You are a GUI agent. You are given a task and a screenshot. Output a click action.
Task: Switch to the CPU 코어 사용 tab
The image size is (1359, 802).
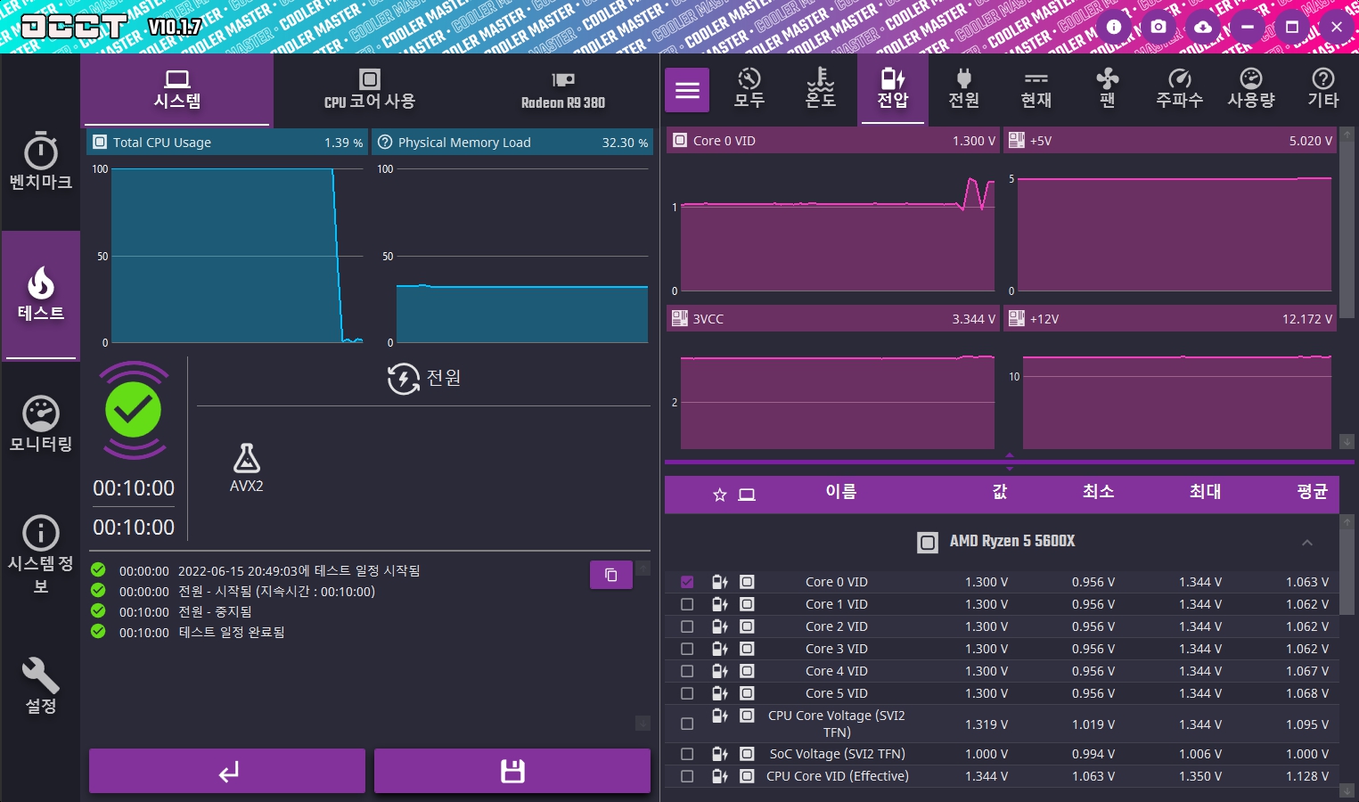[x=370, y=90]
